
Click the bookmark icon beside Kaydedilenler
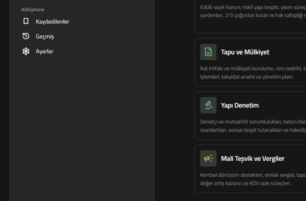[x=26, y=21]
